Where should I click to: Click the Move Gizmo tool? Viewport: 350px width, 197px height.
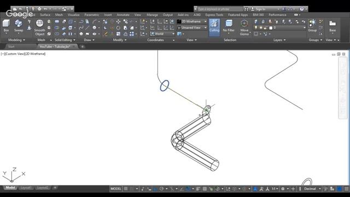(244, 27)
